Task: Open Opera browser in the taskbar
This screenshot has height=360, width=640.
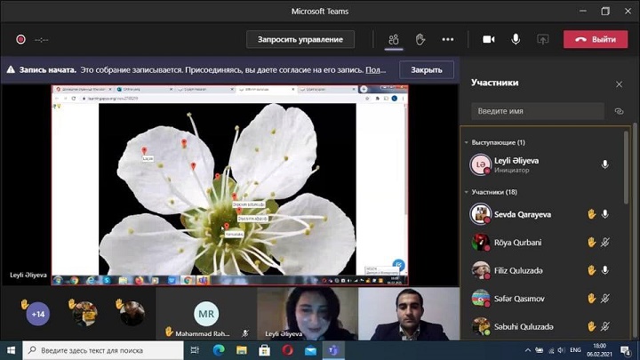Action: click(287, 350)
